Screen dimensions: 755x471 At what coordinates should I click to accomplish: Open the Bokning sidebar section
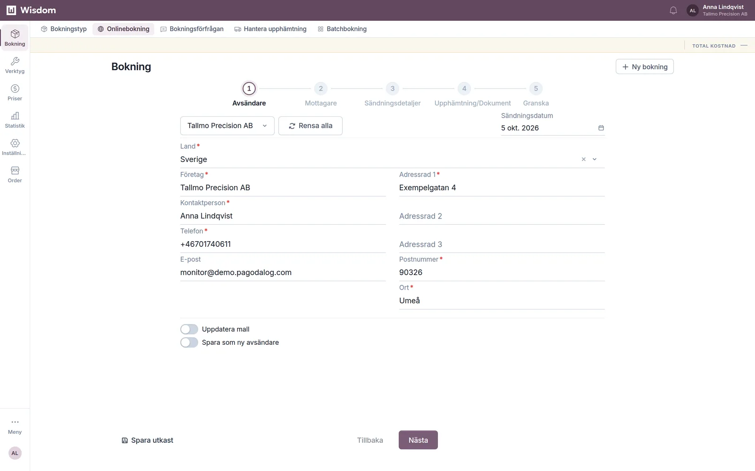coord(15,38)
